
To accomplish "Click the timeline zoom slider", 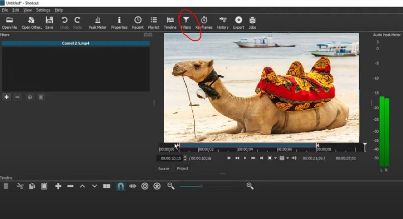I will click(210, 186).
